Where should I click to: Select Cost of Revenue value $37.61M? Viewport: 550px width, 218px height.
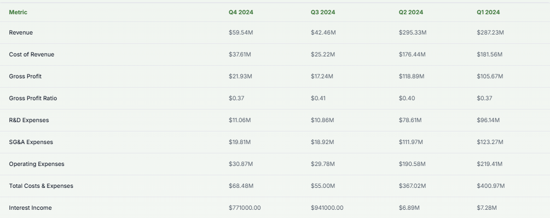240,54
